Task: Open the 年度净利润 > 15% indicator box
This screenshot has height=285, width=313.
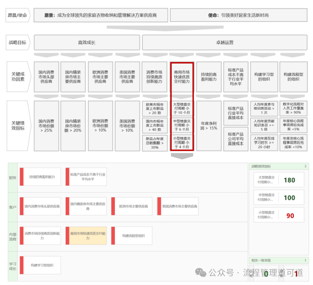Action: pos(209,126)
